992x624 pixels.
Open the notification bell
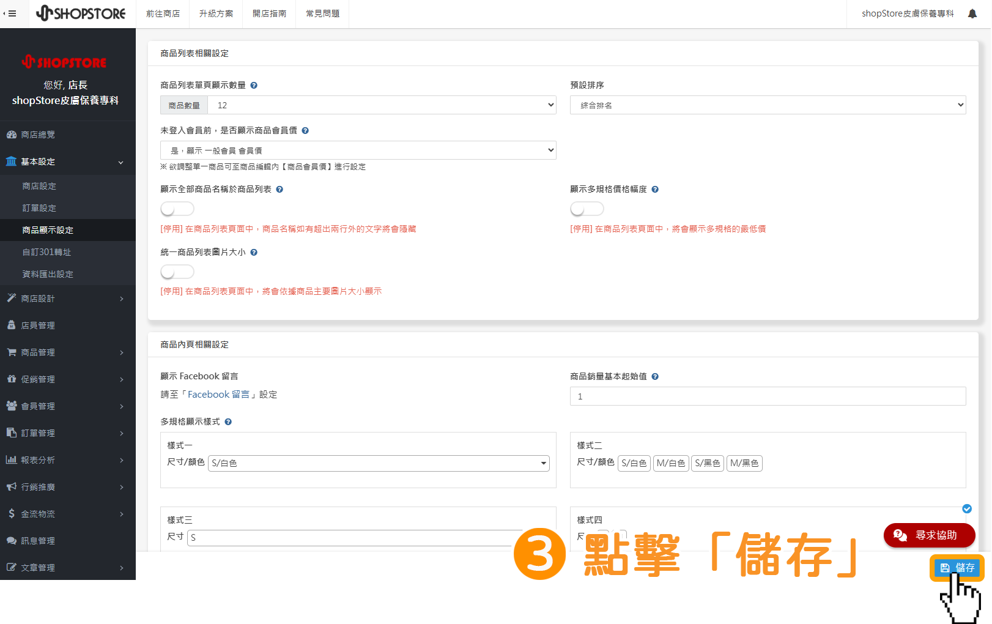(x=972, y=12)
